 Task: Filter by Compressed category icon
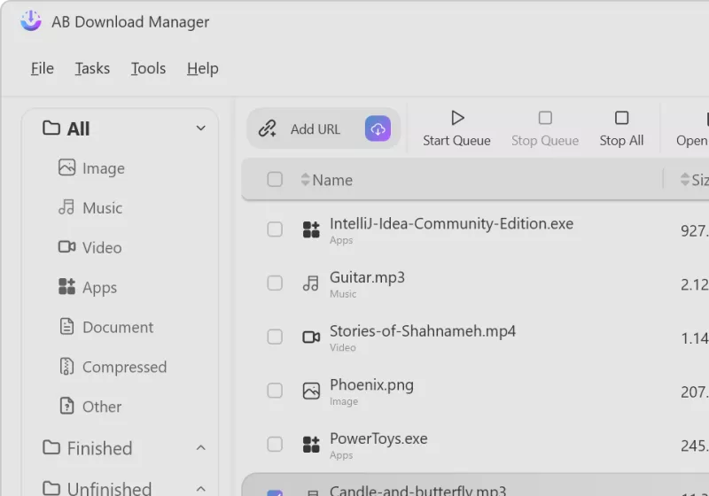(66, 366)
